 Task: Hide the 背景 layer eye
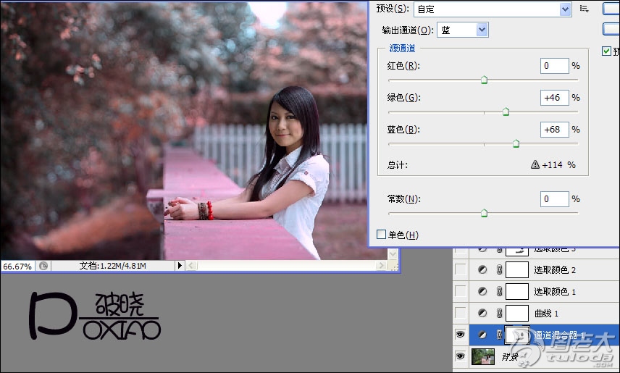460,356
